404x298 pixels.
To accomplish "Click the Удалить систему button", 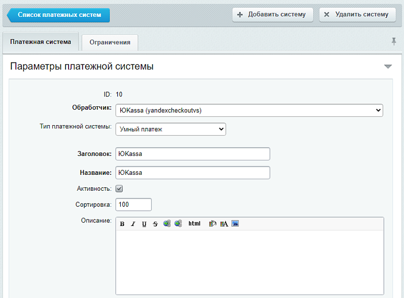I will click(357, 14).
